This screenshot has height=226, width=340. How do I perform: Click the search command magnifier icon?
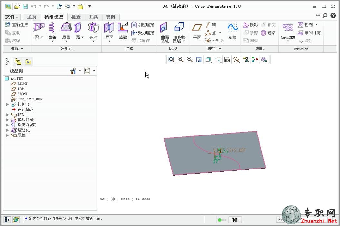325,16
